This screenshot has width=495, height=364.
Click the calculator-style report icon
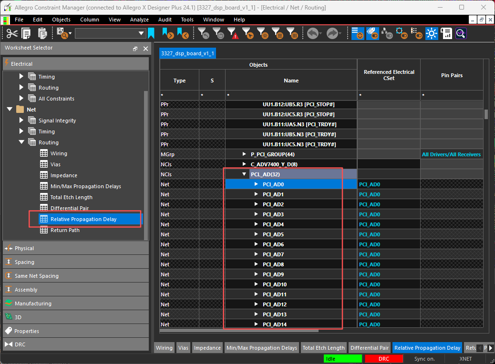pyautogui.click(x=446, y=33)
